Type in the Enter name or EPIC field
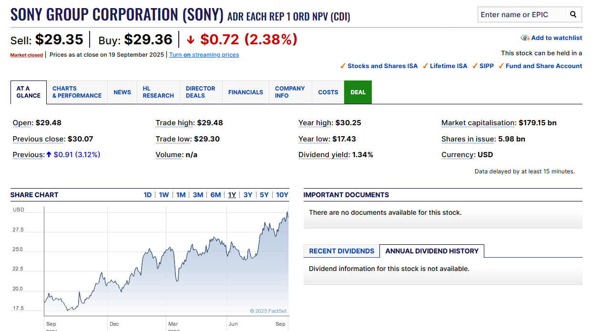The height and width of the screenshot is (331, 603). tap(522, 15)
